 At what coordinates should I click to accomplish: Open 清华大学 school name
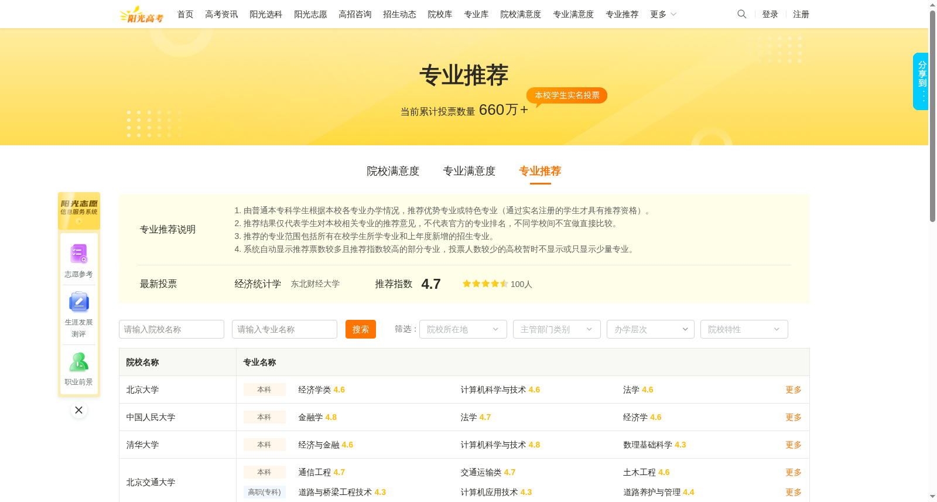(x=142, y=445)
